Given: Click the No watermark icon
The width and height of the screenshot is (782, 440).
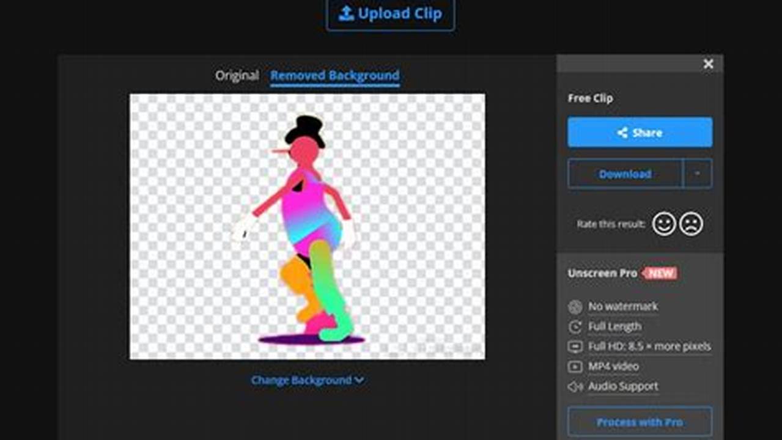Looking at the screenshot, I should pos(574,307).
